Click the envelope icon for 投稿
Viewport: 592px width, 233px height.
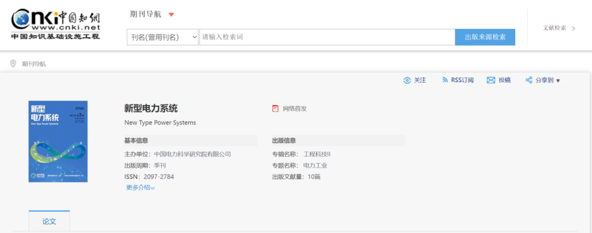[491, 80]
